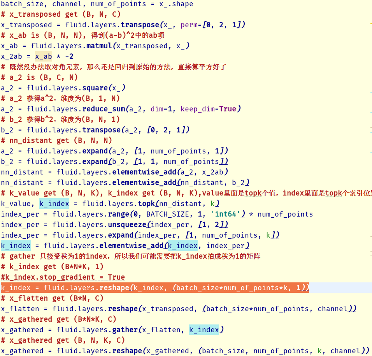Click 'reshape' in the x_flatten line
Viewport: 372px width, 356px height.
tap(123, 309)
